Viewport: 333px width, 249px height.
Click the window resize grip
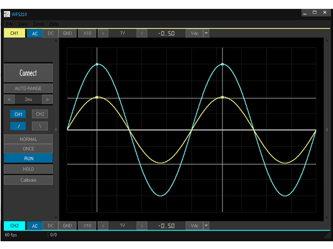(x=327, y=236)
